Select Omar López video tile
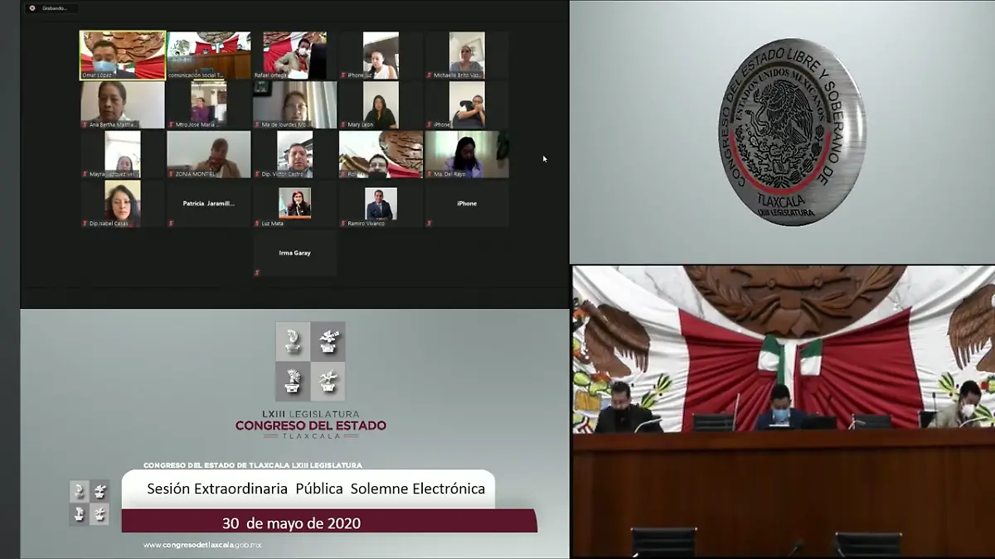Image resolution: width=995 pixels, height=559 pixels. (x=122, y=55)
